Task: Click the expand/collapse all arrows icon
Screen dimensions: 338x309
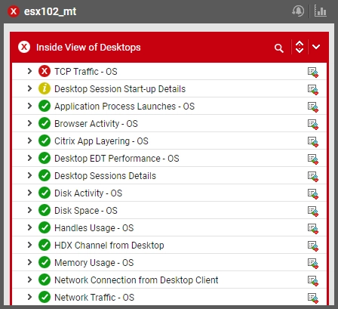Action: click(300, 47)
